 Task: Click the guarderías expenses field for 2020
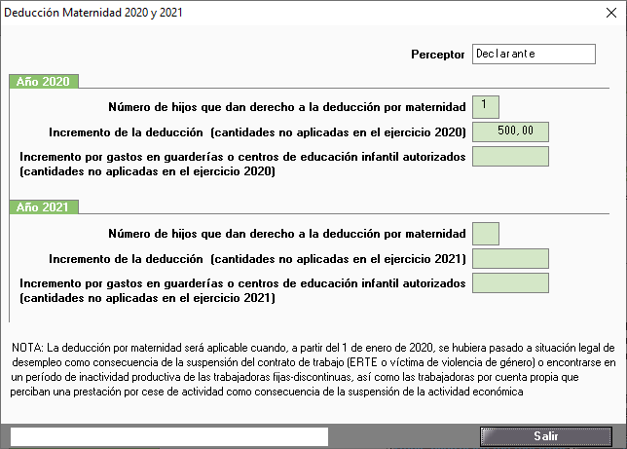tap(510, 157)
